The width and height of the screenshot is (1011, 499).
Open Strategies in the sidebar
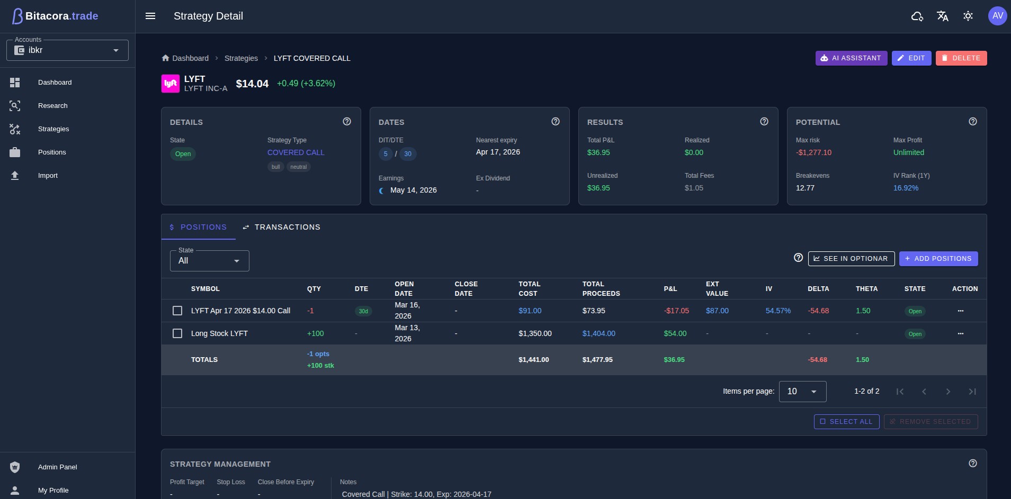tap(53, 129)
